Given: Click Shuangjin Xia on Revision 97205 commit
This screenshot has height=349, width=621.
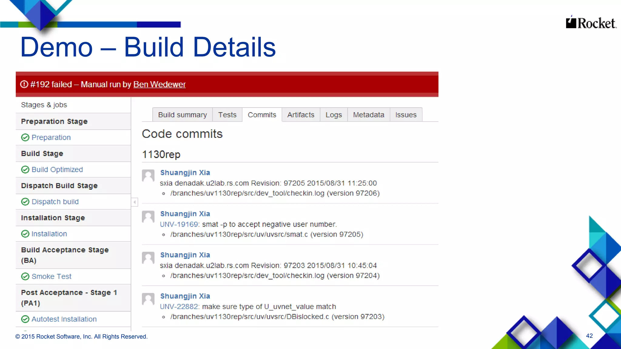Looking at the screenshot, I should coord(185,173).
